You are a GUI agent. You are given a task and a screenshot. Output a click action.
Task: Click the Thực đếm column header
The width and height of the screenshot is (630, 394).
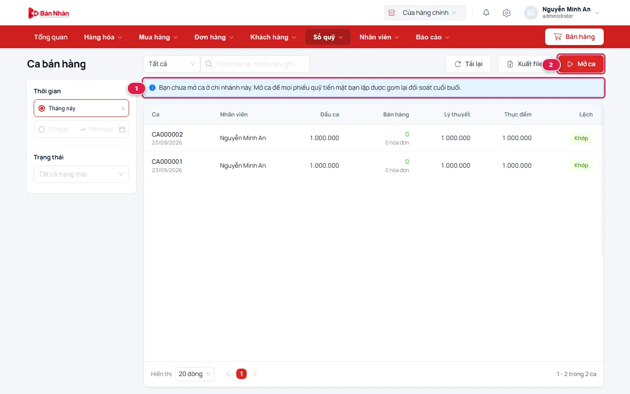pos(518,114)
